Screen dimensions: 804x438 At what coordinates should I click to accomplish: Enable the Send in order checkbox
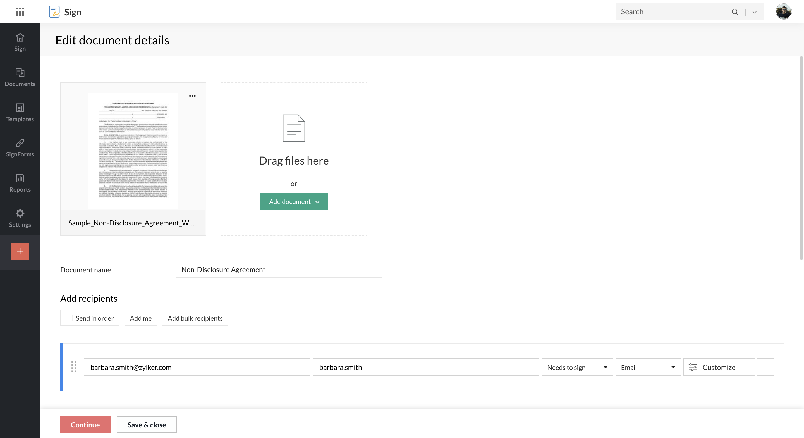pyautogui.click(x=69, y=318)
